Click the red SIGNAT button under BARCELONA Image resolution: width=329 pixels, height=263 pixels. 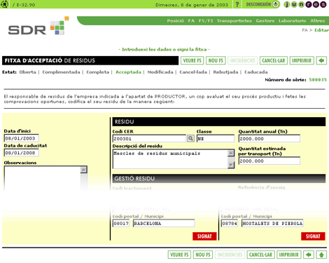click(x=204, y=236)
